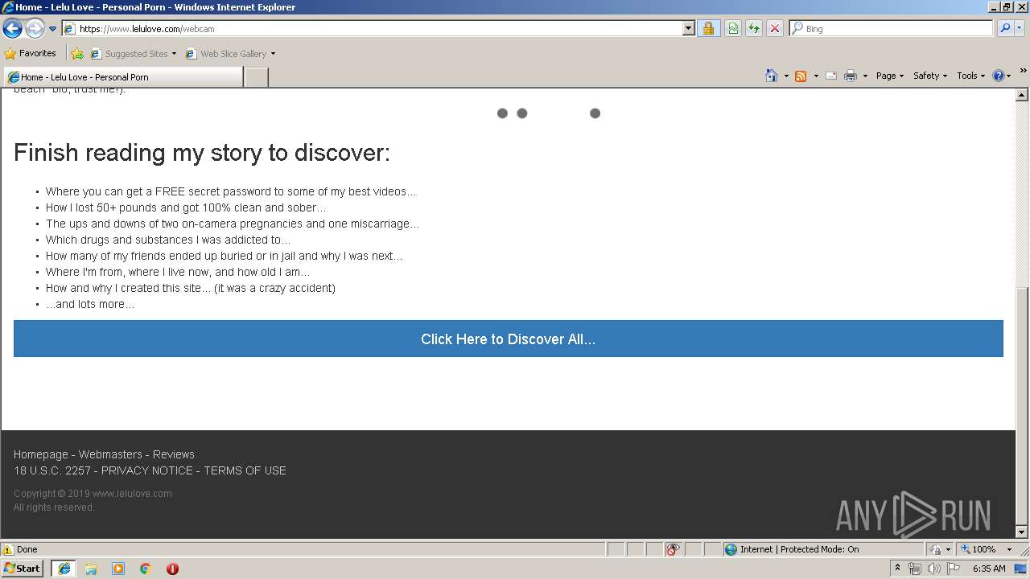1030x579 pixels.
Task: Expand the Web Slice Gallery dropdown arrow
Action: 273,54
